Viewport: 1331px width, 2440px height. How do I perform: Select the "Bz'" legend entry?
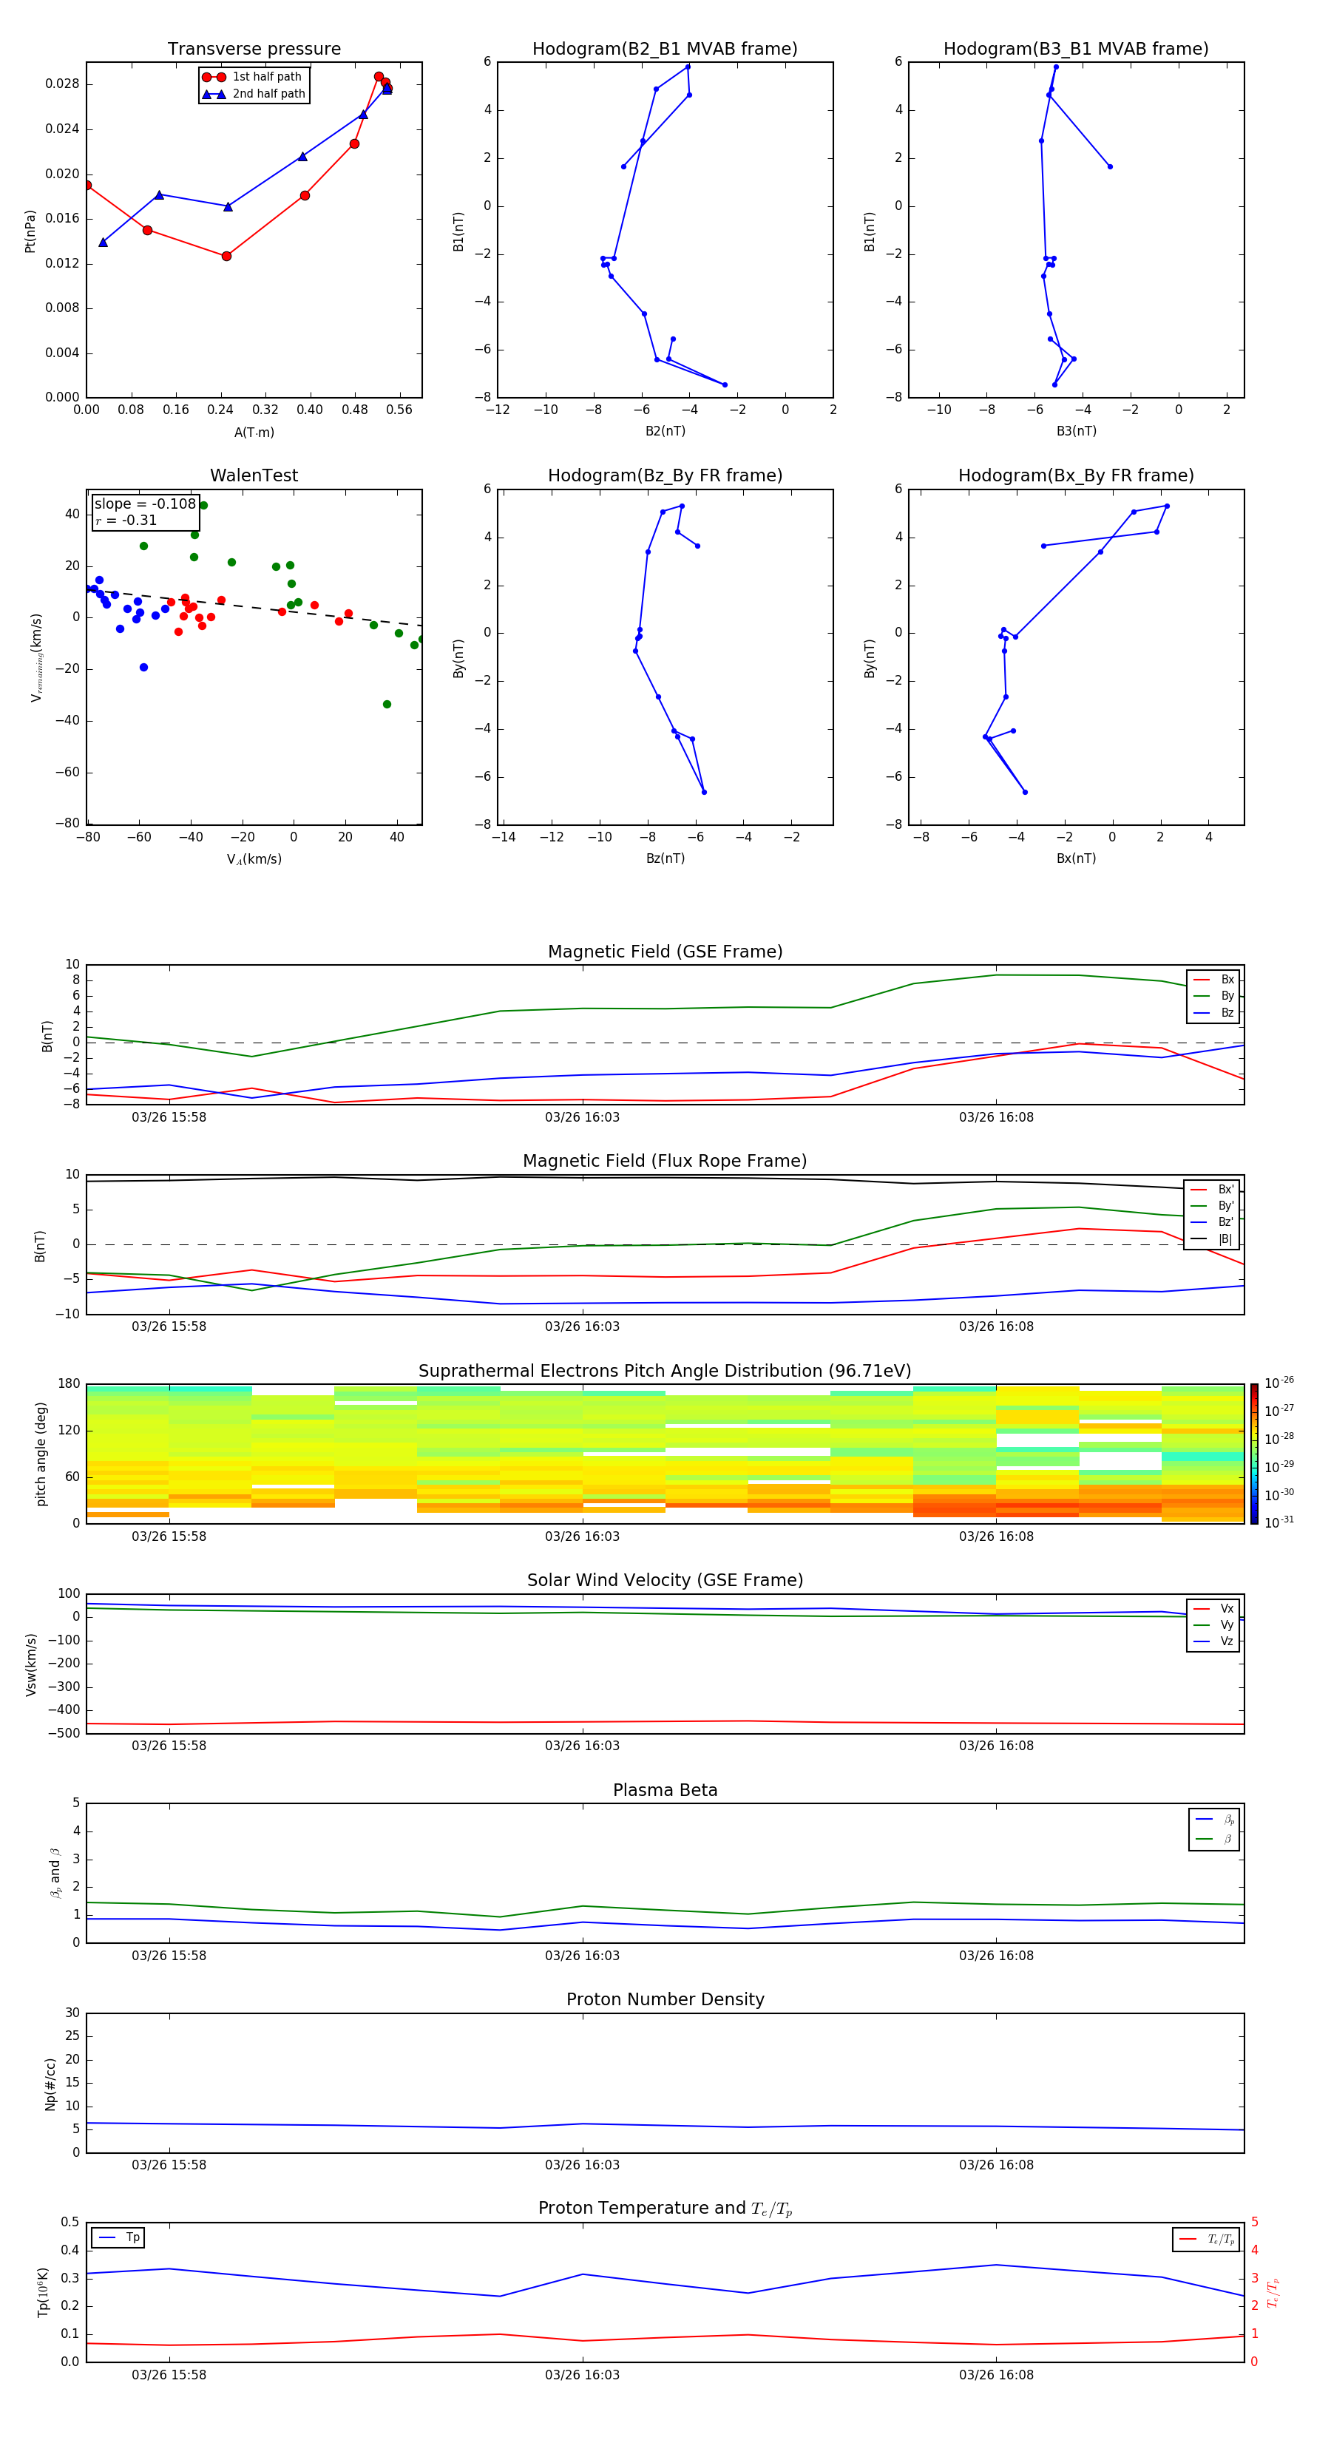[1212, 1222]
